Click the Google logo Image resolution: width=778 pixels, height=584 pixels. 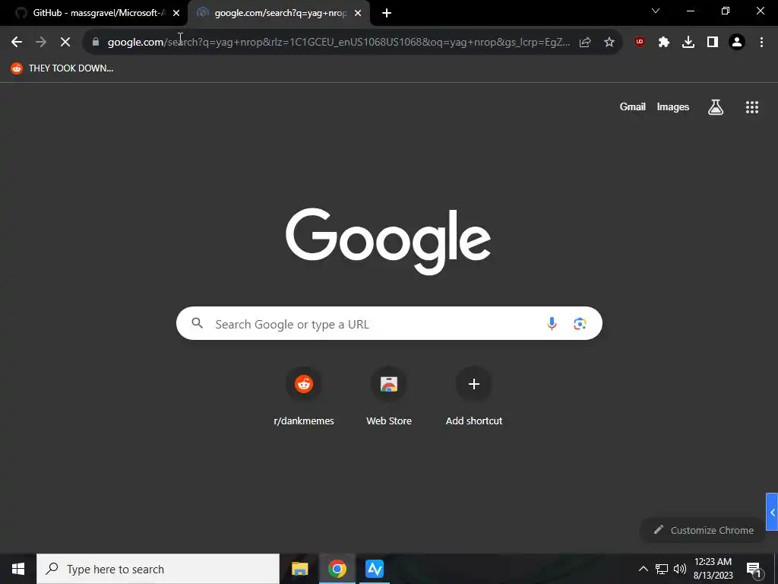click(x=388, y=241)
